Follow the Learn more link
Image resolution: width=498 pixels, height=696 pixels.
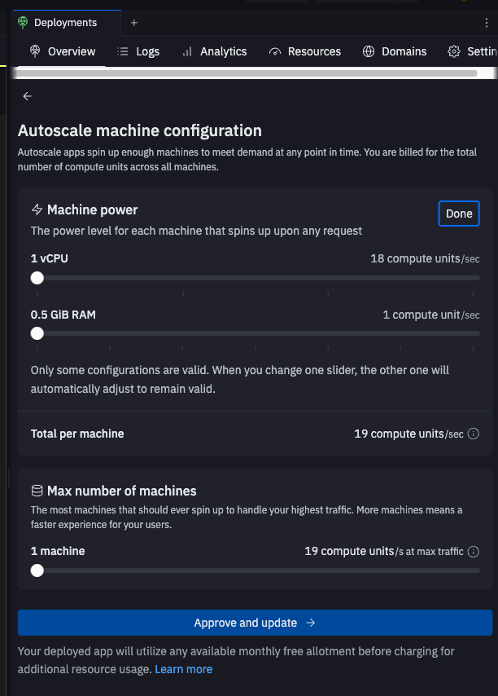(184, 669)
